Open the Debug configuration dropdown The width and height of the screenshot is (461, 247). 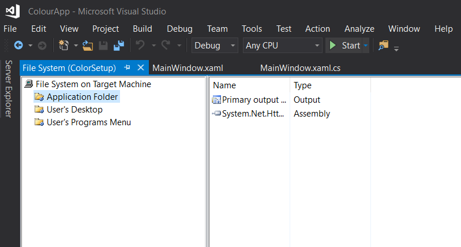pyautogui.click(x=215, y=45)
